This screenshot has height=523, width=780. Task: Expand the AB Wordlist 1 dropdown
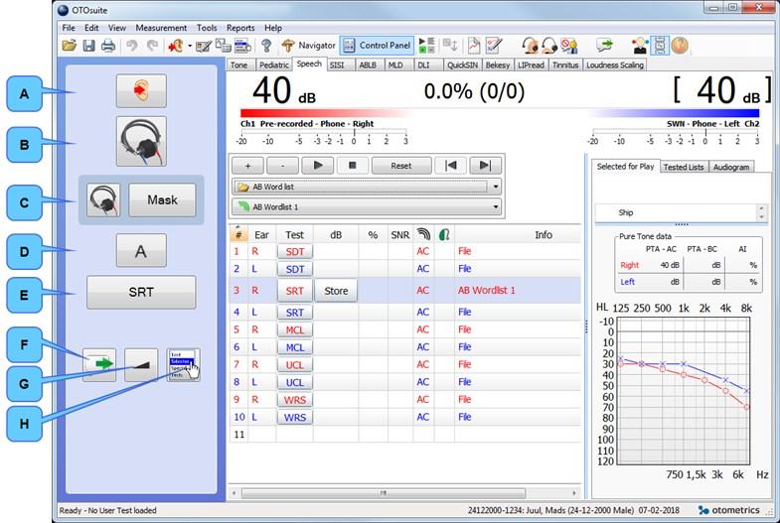[x=496, y=206]
